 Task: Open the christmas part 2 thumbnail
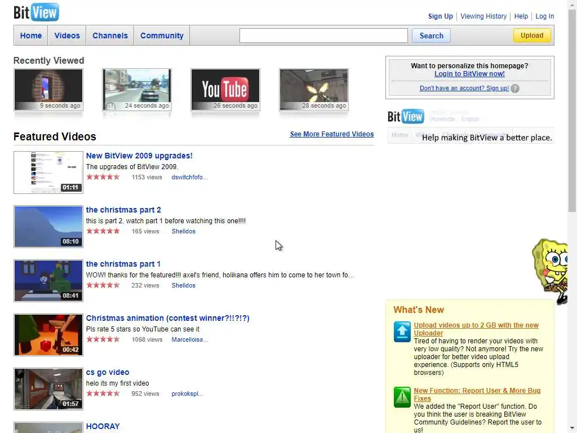pos(48,227)
